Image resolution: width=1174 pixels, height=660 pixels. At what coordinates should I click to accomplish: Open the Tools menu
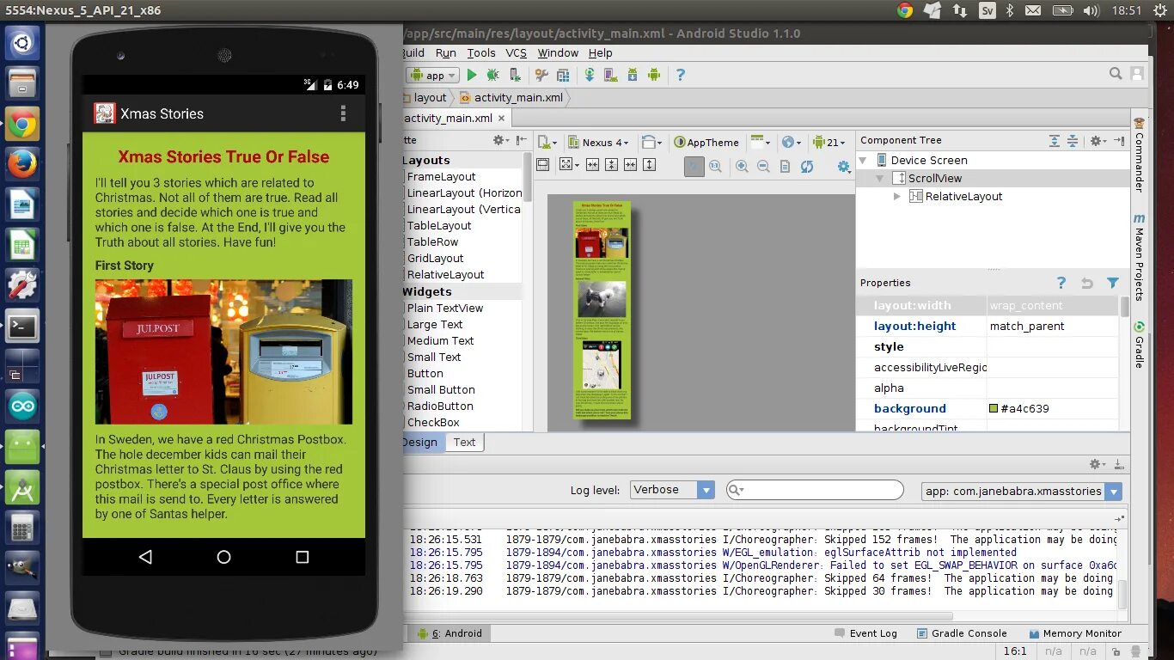pos(481,52)
